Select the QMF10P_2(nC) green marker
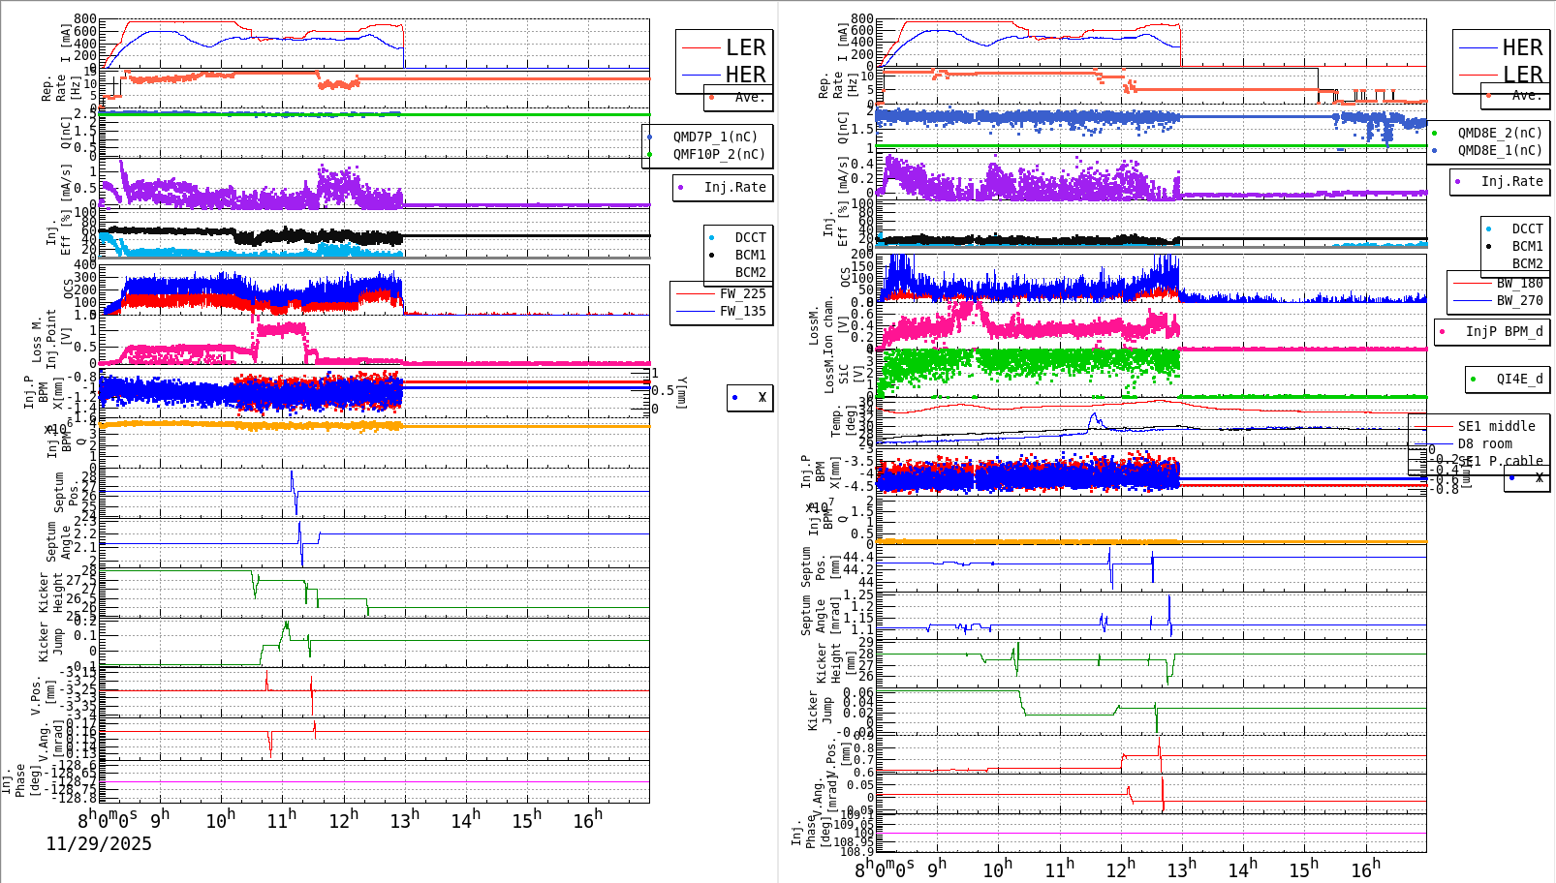 tap(651, 153)
